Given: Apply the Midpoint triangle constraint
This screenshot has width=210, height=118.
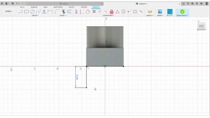Looking at the screenshot, I should [x=117, y=12].
